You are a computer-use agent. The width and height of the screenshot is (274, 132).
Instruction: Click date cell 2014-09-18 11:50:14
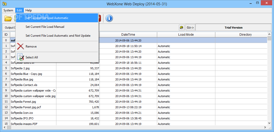[x=128, y=46]
